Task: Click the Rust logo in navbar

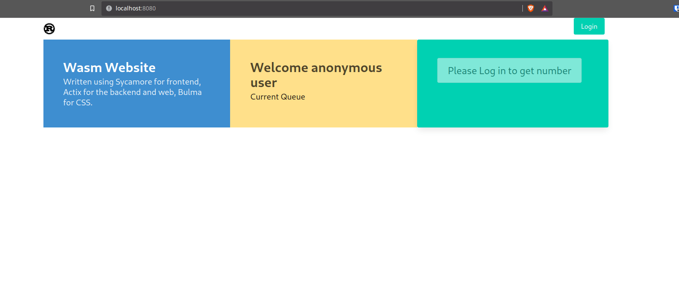Action: click(49, 29)
